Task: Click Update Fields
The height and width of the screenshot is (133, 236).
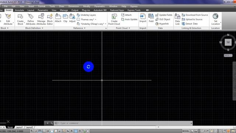Action: tap(164, 15)
